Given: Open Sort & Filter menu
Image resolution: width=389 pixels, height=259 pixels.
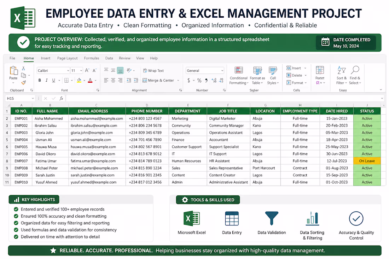Looking at the screenshot, I should coord(342,76).
